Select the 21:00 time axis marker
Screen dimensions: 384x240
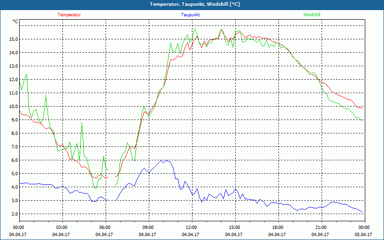pos(321,228)
